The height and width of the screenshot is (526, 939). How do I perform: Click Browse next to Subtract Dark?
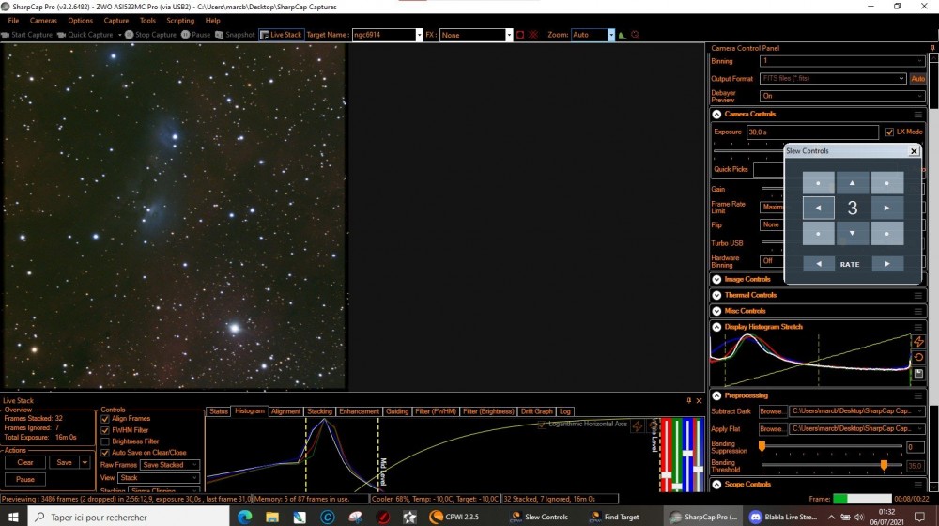coord(772,411)
